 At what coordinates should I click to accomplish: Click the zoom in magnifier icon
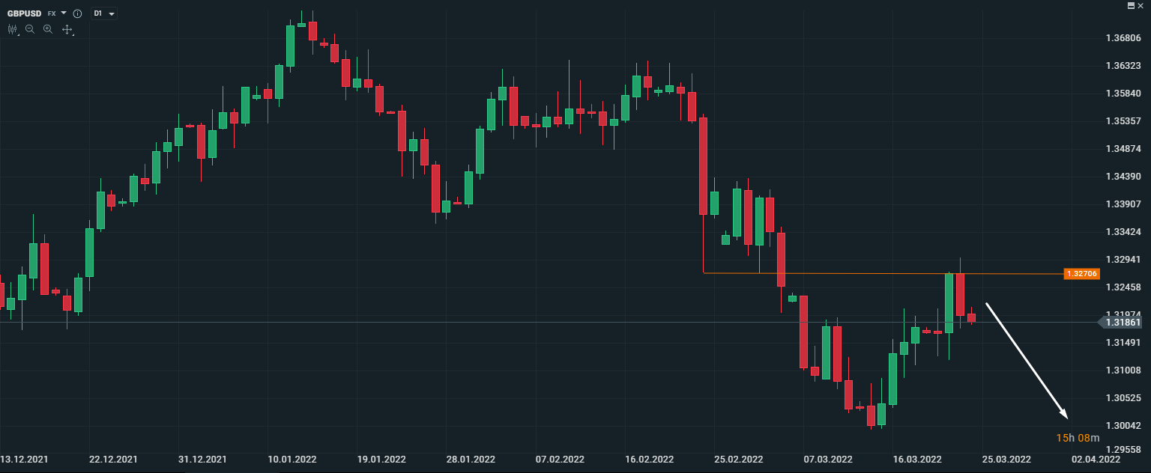[x=48, y=29]
